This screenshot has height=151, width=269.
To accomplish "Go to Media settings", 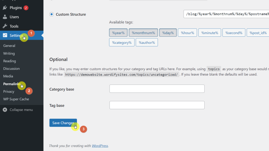I will pyautogui.click(x=8, y=76).
